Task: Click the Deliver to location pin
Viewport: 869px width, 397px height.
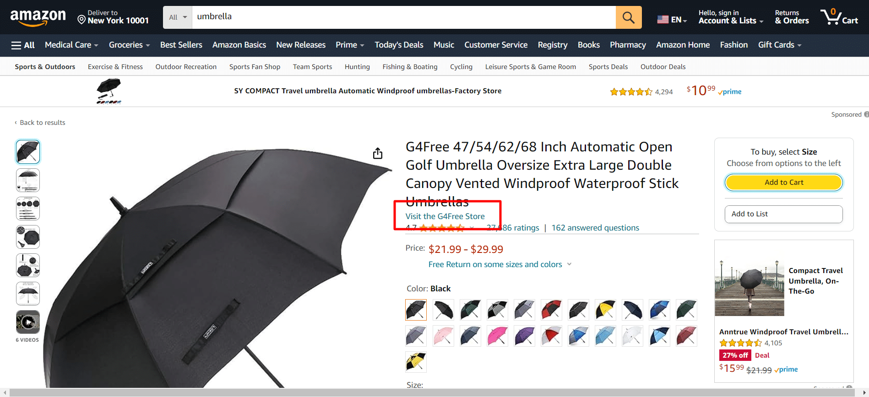Action: 82,19
